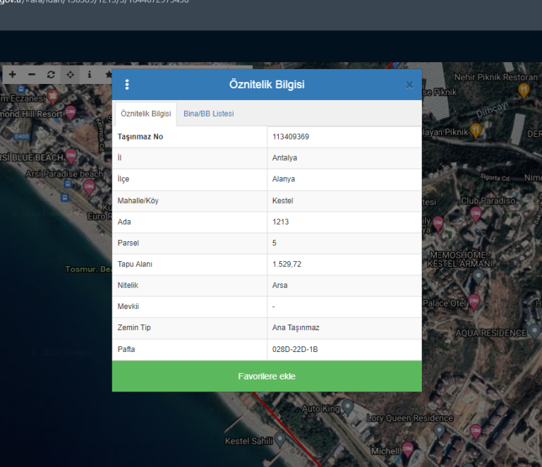Click the Tosmur Beach map label
Viewport: 542px width, 467px height.
(88, 269)
